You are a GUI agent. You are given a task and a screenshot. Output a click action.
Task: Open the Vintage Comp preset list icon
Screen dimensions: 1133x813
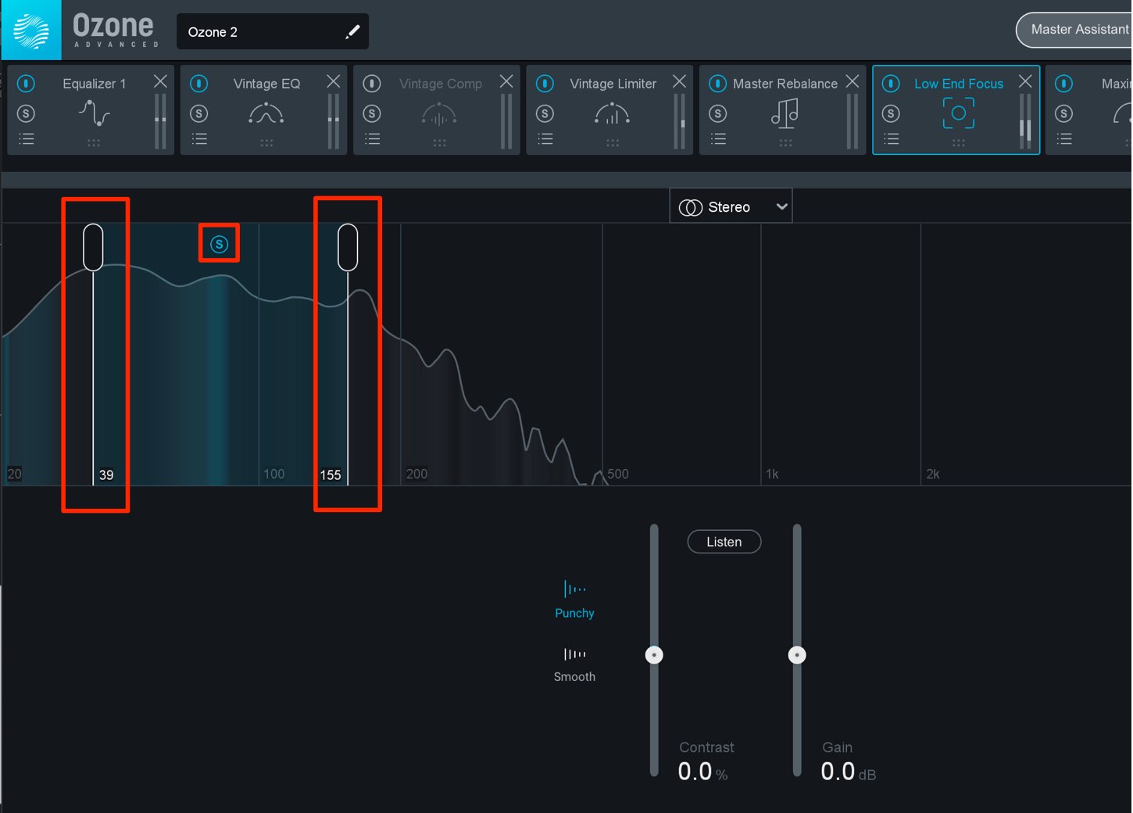pos(372,139)
